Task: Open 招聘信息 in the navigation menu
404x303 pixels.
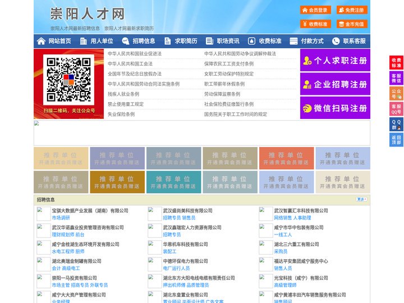Action: coord(144,41)
